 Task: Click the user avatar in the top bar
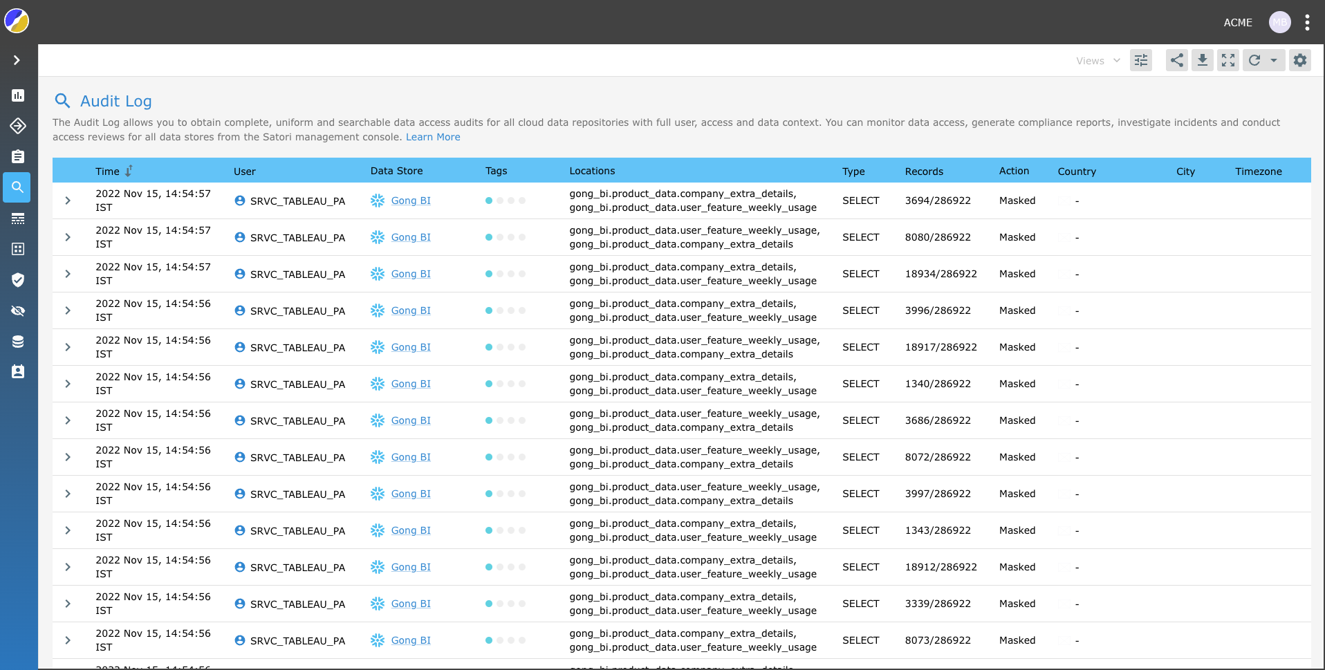(x=1279, y=22)
